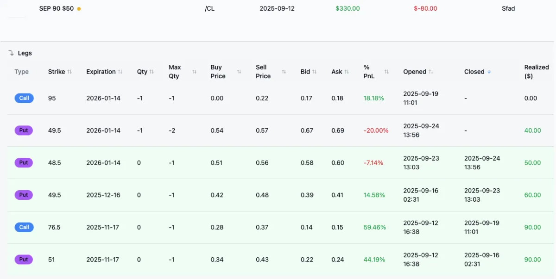
Task: Toggle the % PnL sort arrows
Action: point(386,72)
